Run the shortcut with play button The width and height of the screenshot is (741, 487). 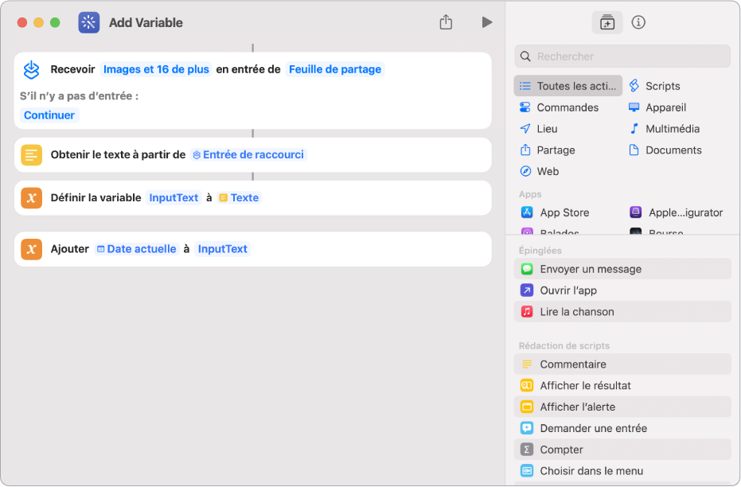tap(487, 22)
